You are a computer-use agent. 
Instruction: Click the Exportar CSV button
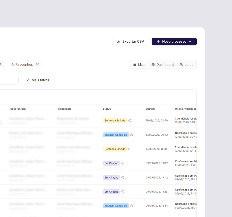click(130, 42)
